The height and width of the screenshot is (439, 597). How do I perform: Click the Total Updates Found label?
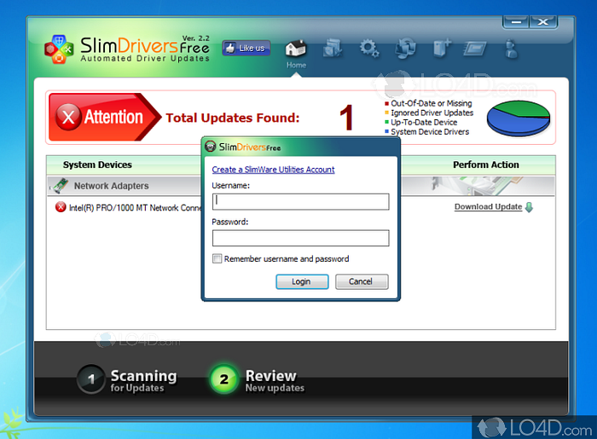pyautogui.click(x=233, y=118)
